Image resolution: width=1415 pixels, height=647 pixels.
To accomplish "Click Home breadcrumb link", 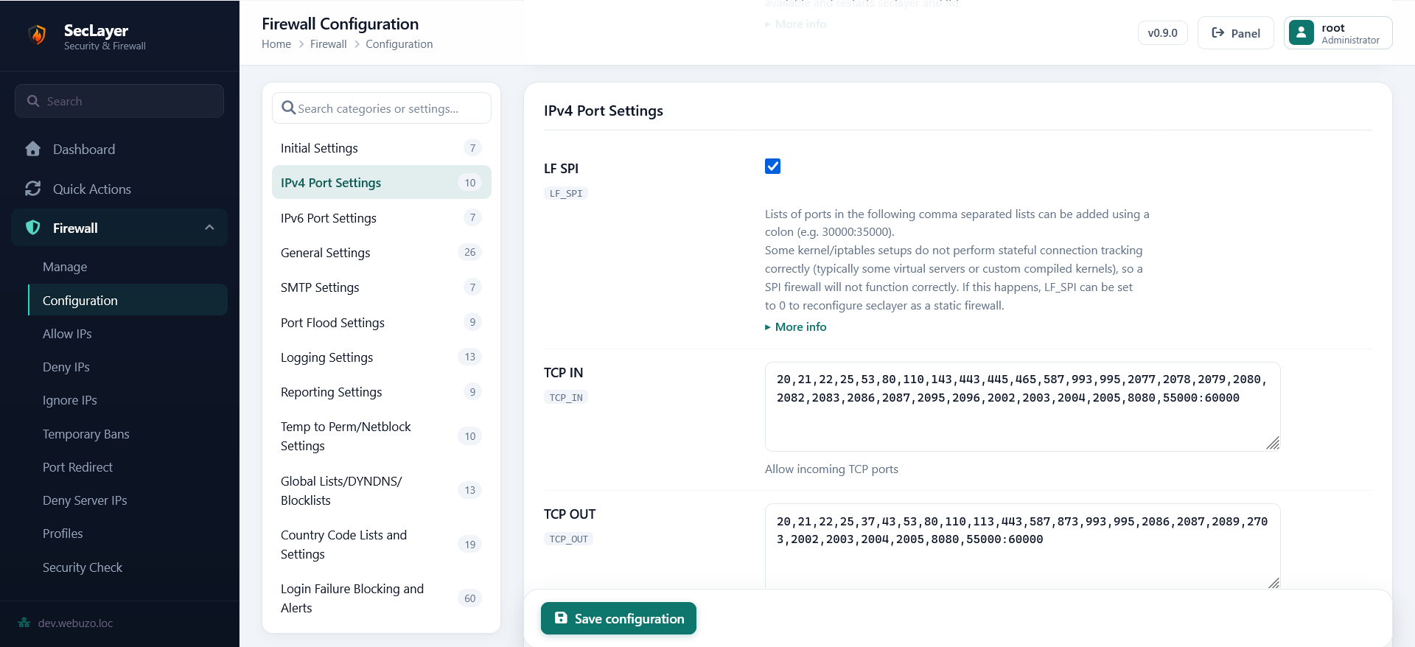I will click(276, 44).
